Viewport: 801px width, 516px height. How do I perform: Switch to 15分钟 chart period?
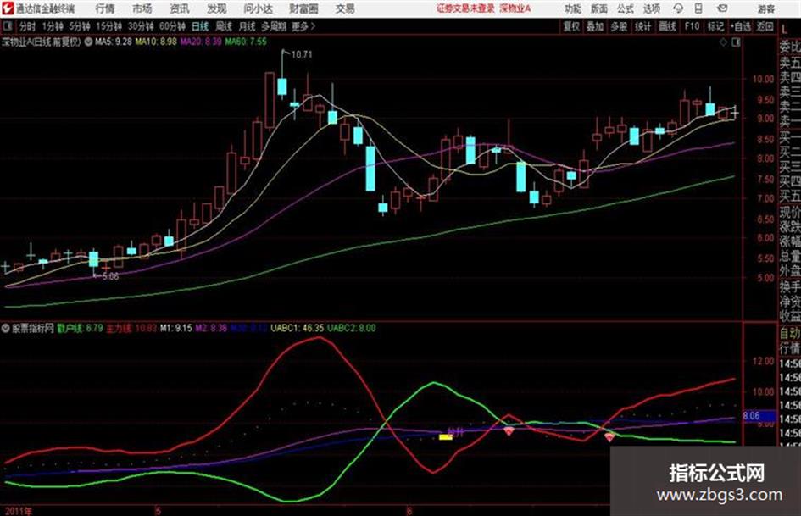pos(109,26)
